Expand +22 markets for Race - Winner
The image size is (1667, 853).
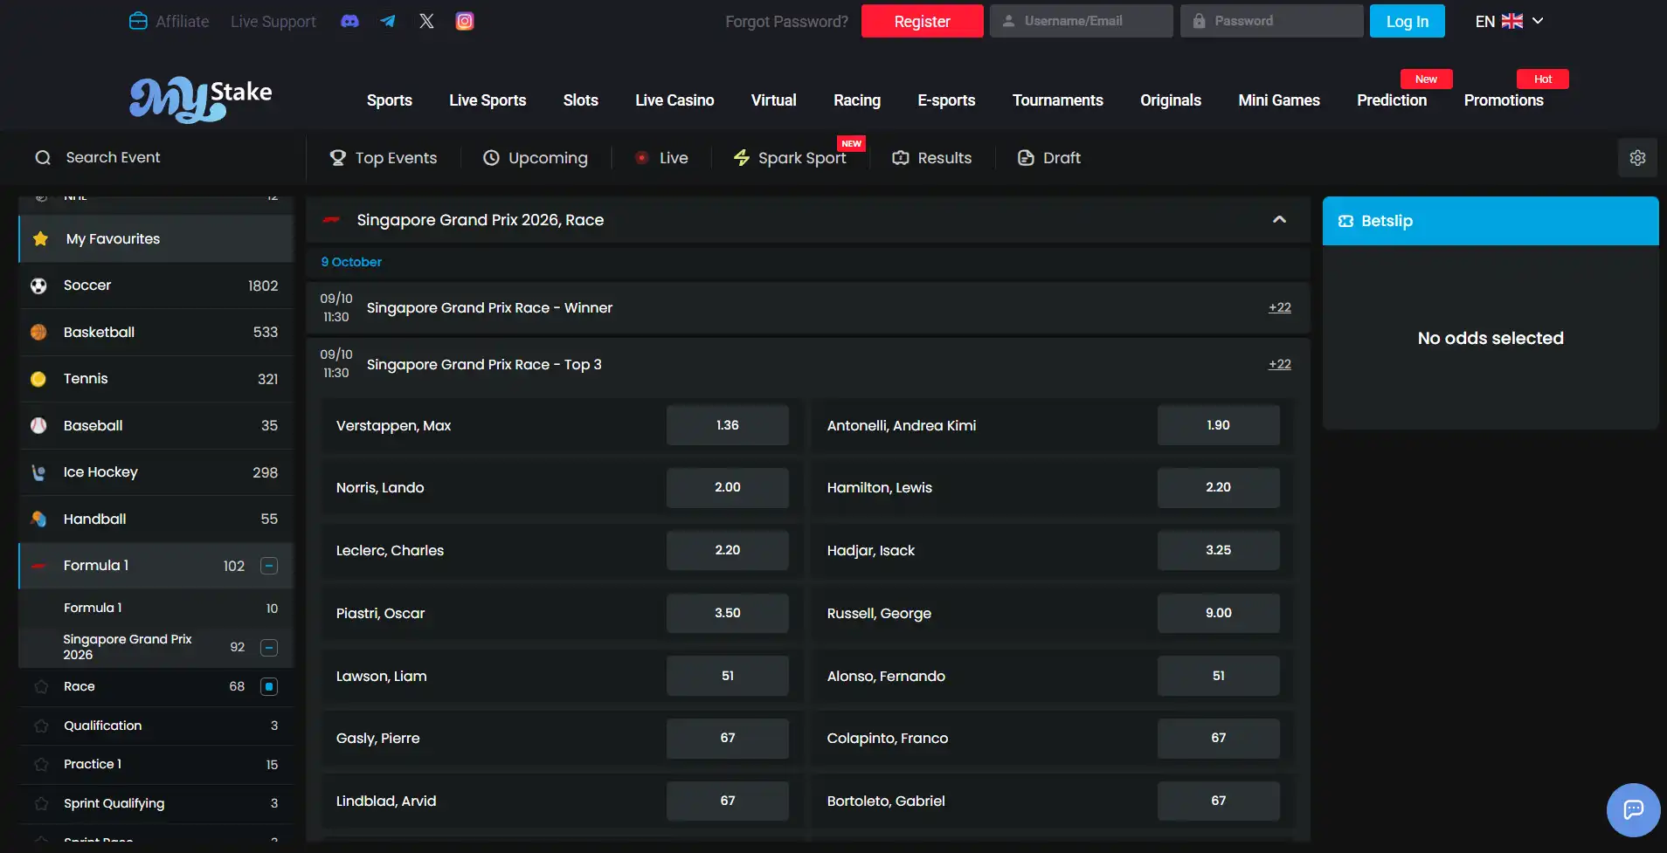[1279, 307]
